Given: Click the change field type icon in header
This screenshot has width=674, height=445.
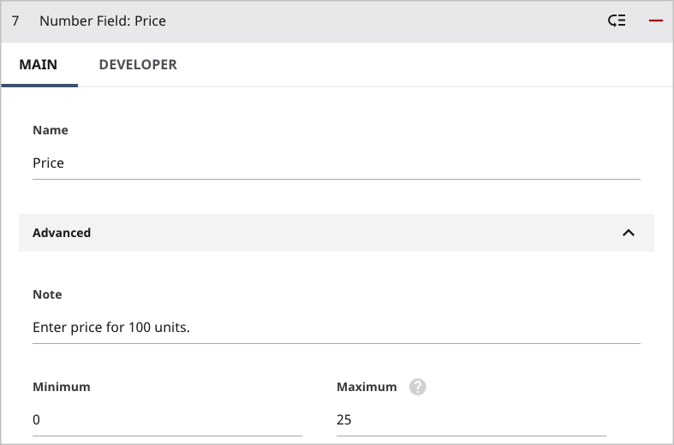Looking at the screenshot, I should tap(617, 21).
